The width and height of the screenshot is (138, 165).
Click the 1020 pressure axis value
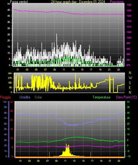coord(129,16)
